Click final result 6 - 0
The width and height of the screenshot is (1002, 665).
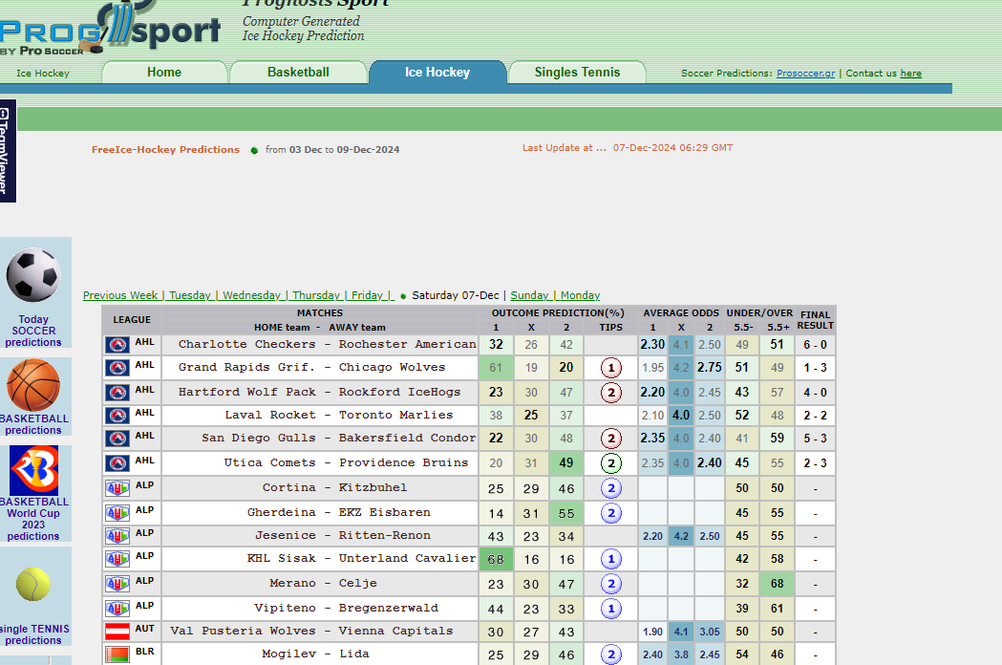point(815,345)
